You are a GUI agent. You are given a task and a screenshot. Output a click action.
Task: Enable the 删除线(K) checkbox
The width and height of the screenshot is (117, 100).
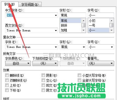[x=7, y=75]
